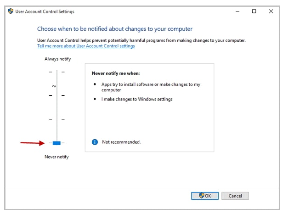Click the Always notify label

pos(57,59)
